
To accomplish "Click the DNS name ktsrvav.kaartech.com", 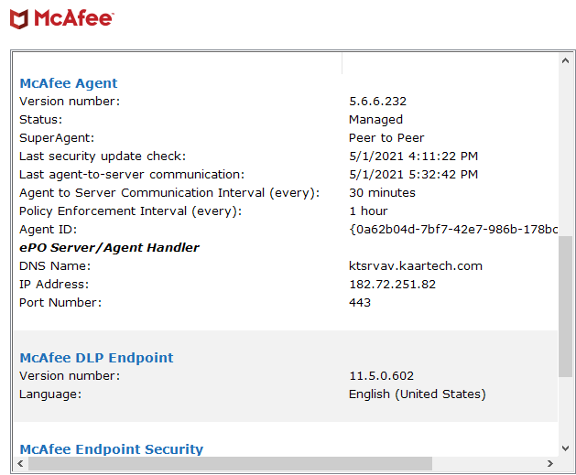I will (x=416, y=265).
